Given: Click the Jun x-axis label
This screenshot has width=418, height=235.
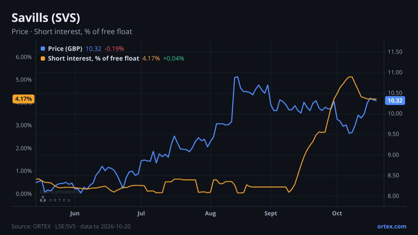Looking at the screenshot, I should (x=75, y=213).
